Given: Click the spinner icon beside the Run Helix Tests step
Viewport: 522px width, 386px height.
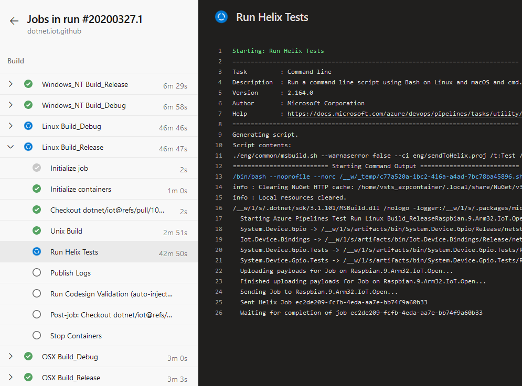Looking at the screenshot, I should tap(36, 251).
